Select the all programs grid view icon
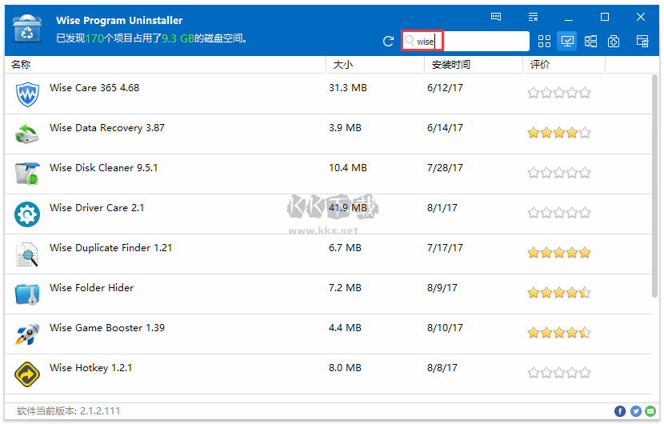Image resolution: width=664 pixels, height=424 pixels. tap(544, 41)
